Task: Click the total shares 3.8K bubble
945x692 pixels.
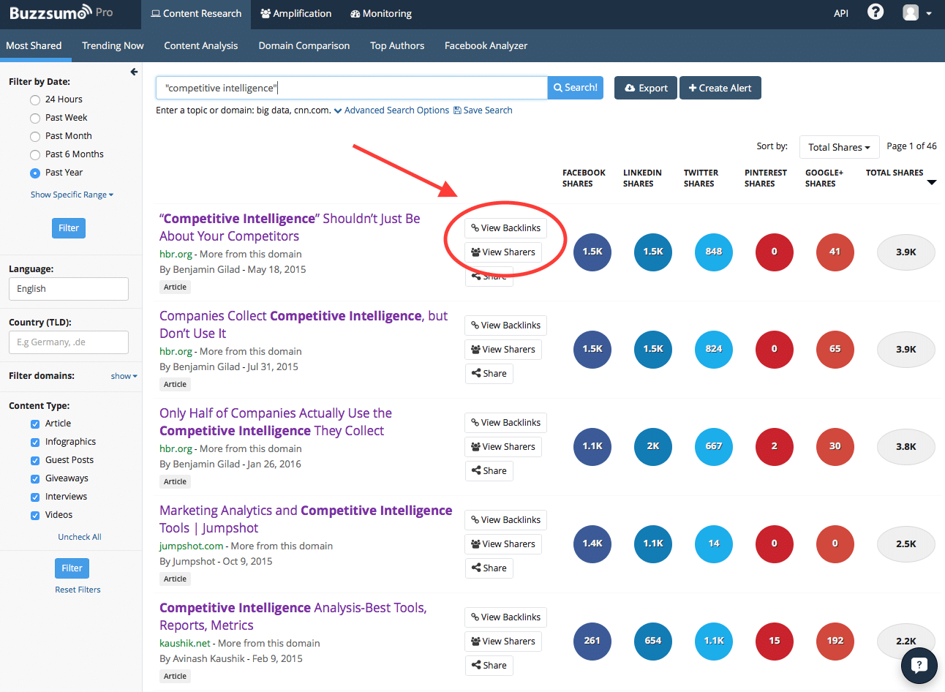Action: tap(906, 446)
